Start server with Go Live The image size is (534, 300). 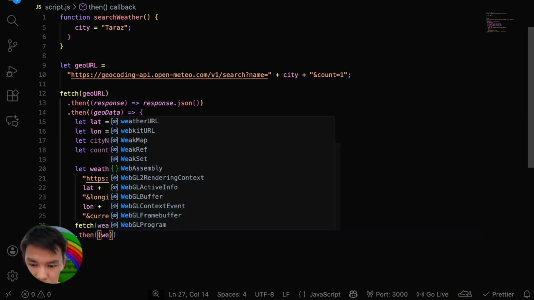[433, 294]
